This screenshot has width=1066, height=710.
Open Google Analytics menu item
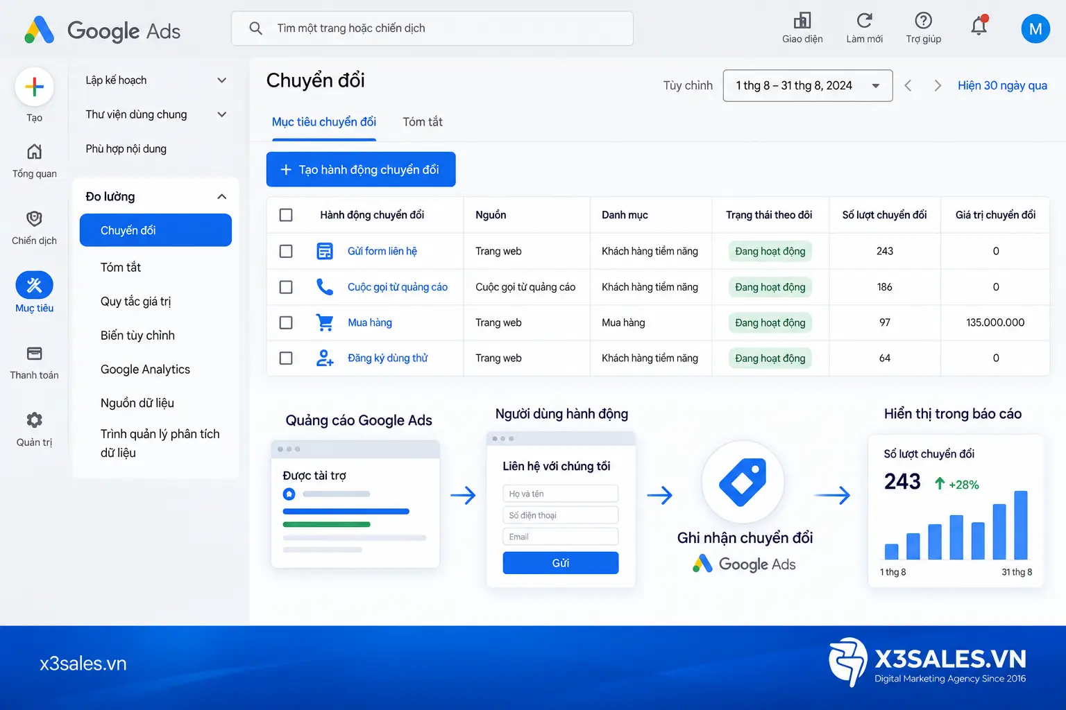click(145, 370)
